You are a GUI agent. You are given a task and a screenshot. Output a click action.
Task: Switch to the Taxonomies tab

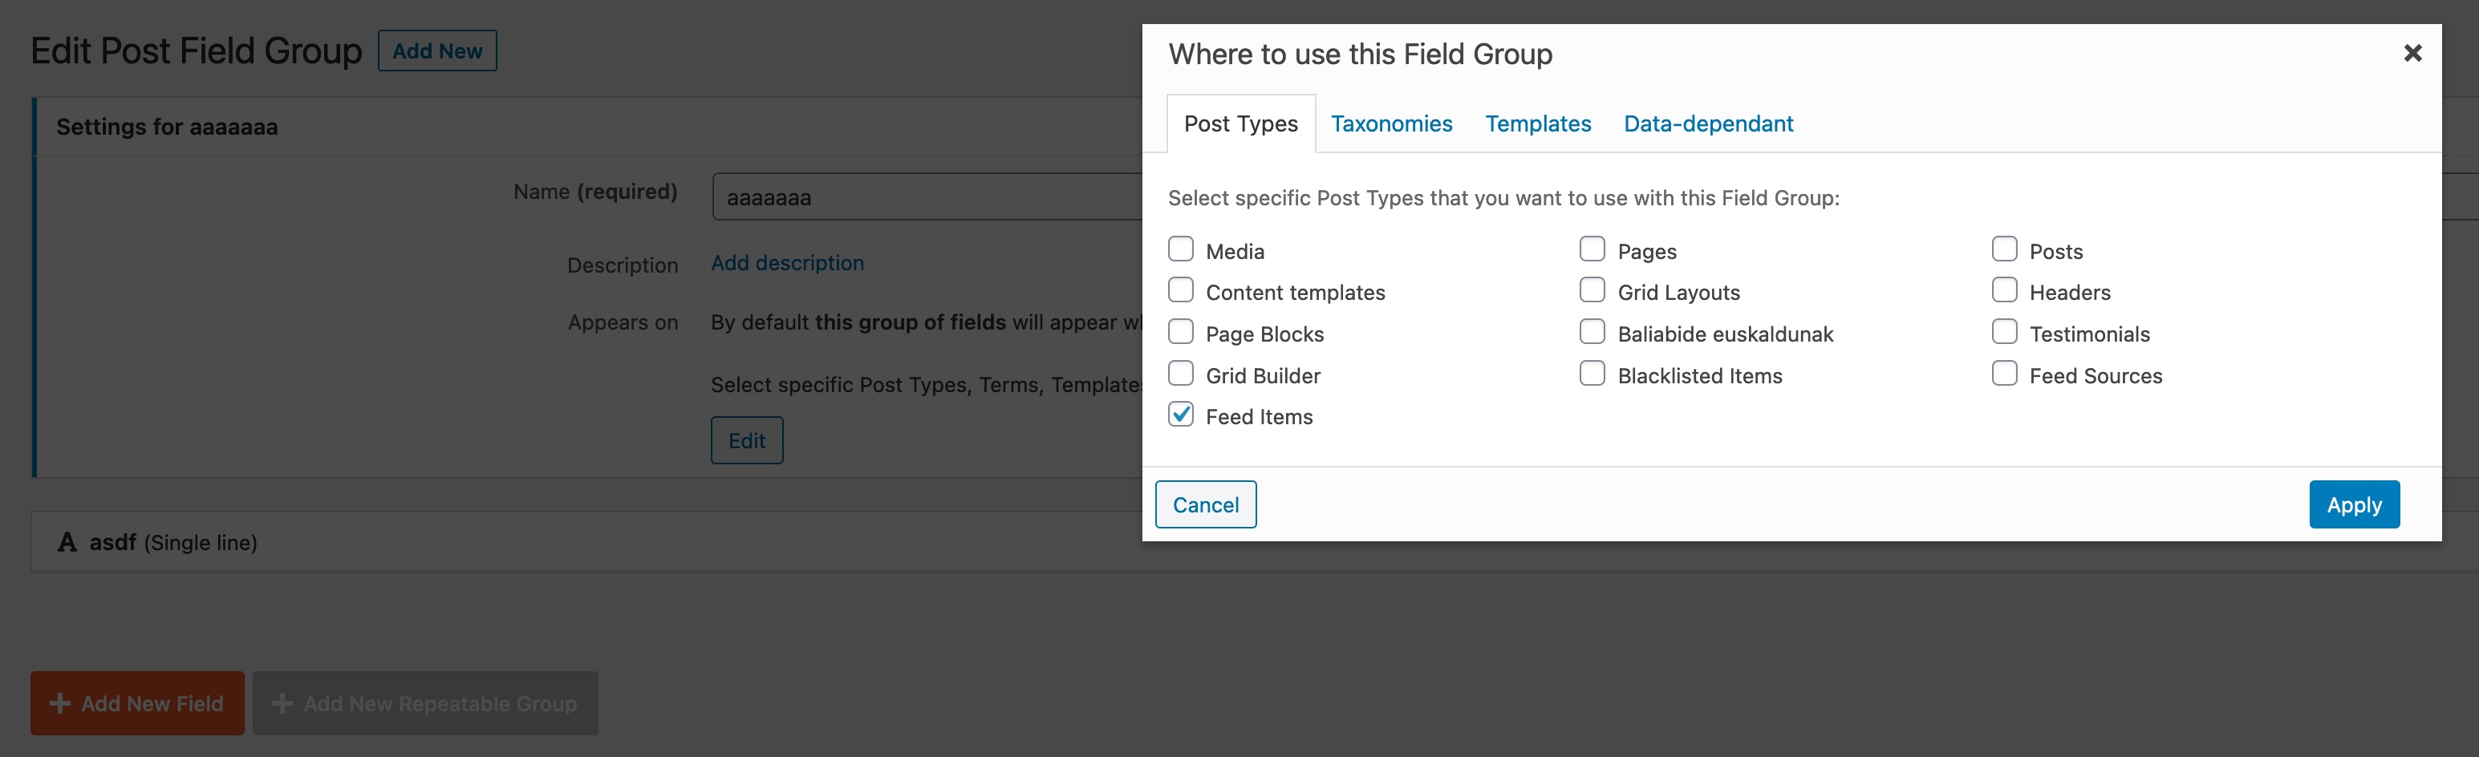pyautogui.click(x=1392, y=124)
